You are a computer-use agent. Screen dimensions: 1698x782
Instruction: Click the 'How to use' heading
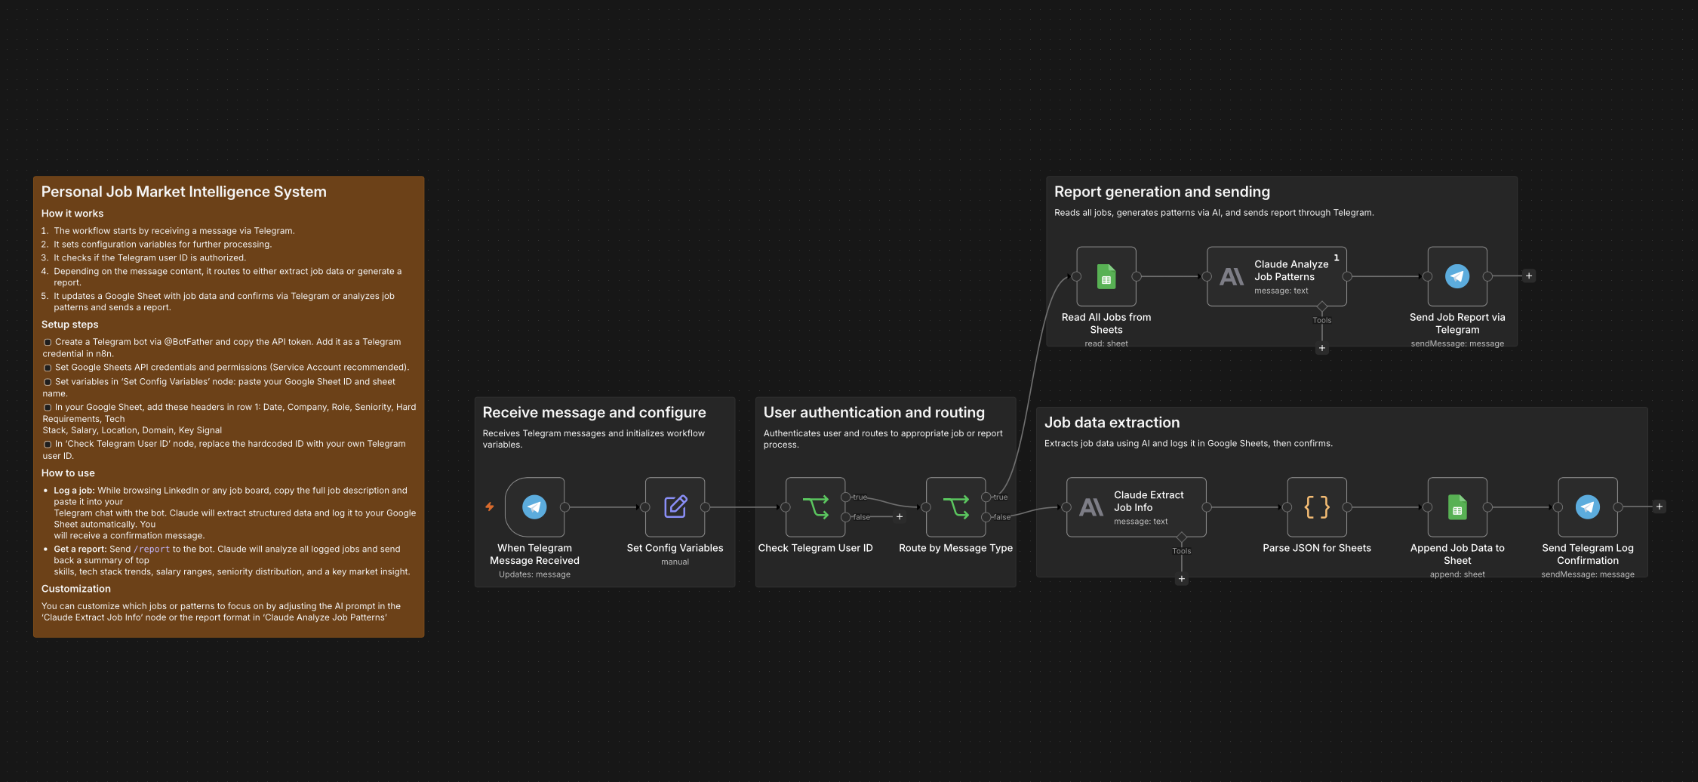tap(68, 473)
